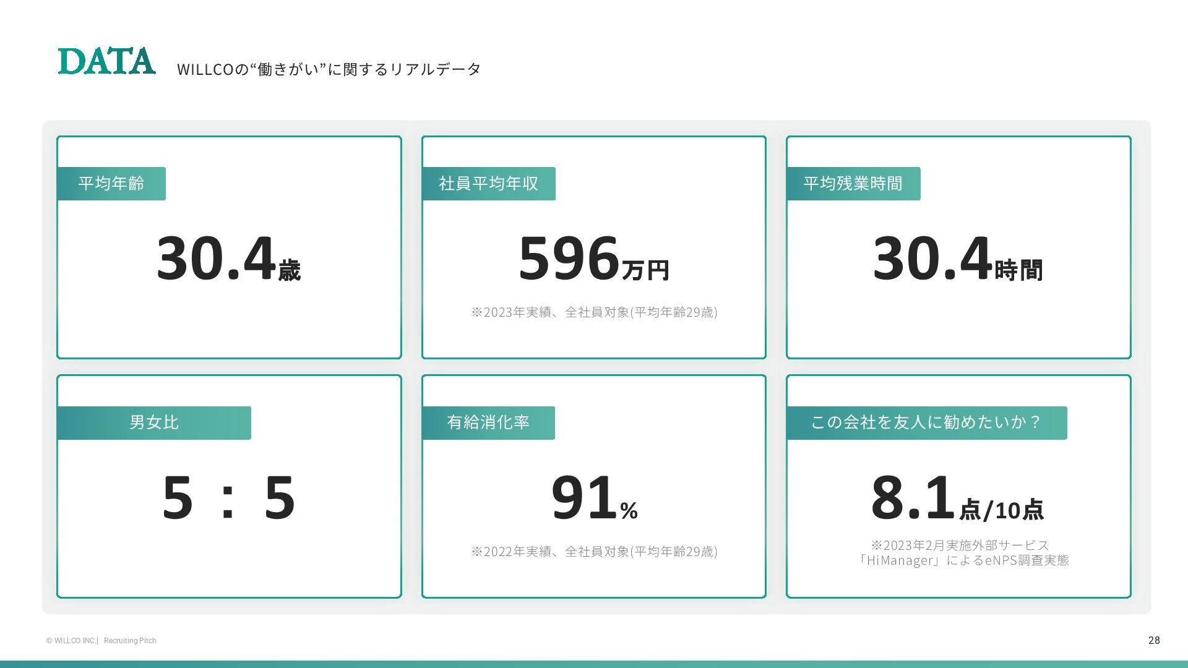Select the 596万円 salary figure
This screenshot has width=1188, height=668.
593,259
